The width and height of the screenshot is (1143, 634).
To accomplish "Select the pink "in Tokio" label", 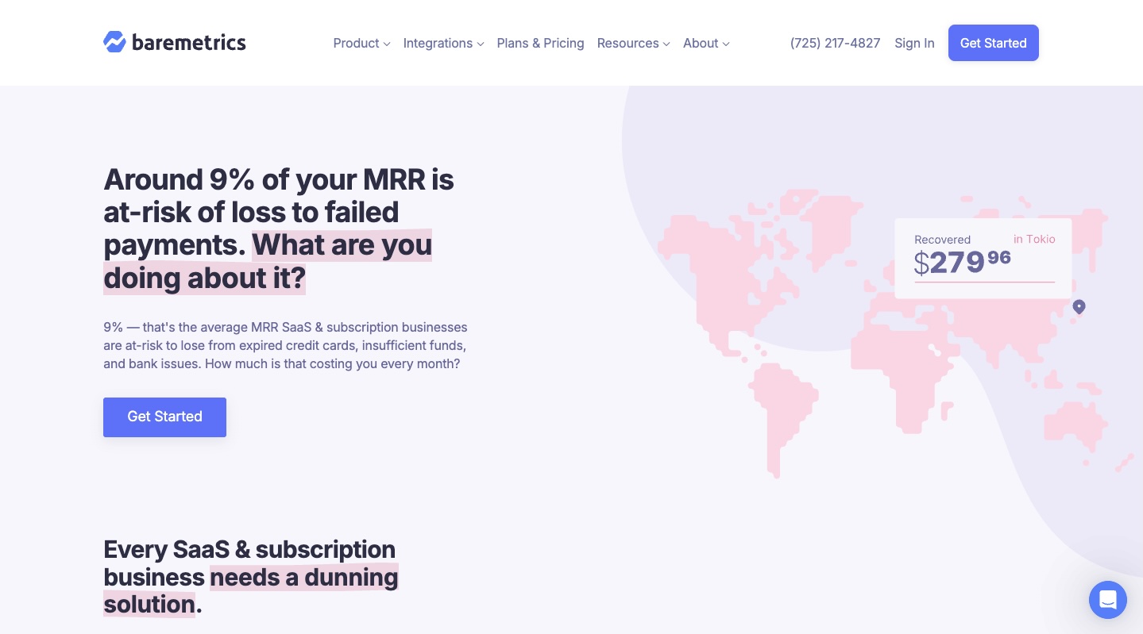I will [1034, 239].
